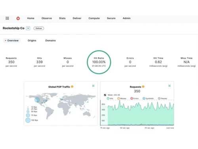
Task: Select the Overview tab
Action: 12,41
